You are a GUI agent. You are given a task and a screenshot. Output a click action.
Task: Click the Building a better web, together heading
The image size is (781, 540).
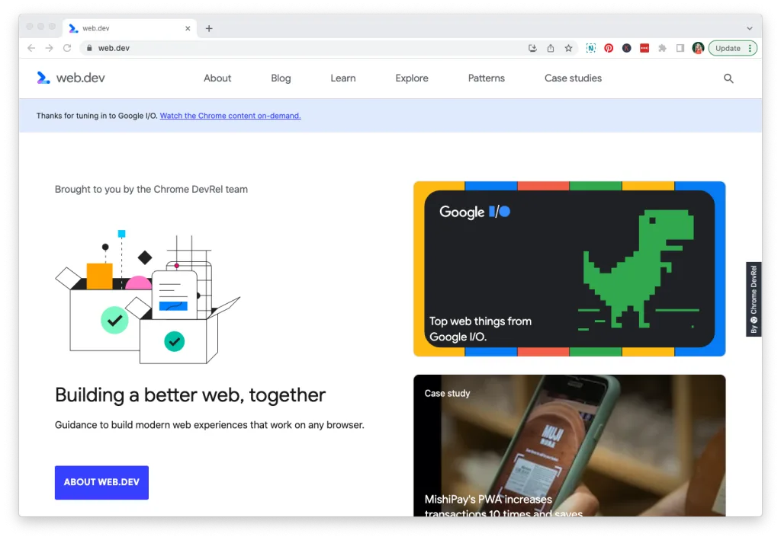coord(190,395)
